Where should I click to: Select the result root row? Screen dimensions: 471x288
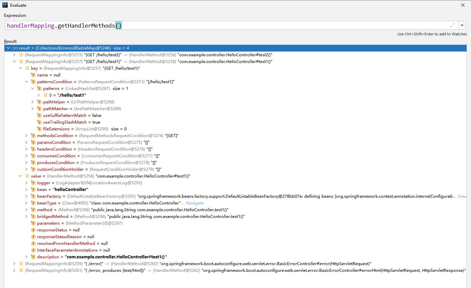coord(236,48)
